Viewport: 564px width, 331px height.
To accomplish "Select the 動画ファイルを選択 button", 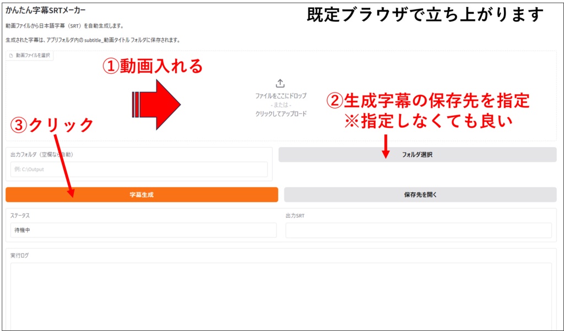I will point(30,55).
